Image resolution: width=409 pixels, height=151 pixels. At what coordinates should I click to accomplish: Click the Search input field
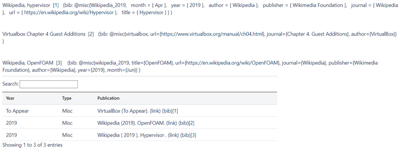click(x=49, y=84)
